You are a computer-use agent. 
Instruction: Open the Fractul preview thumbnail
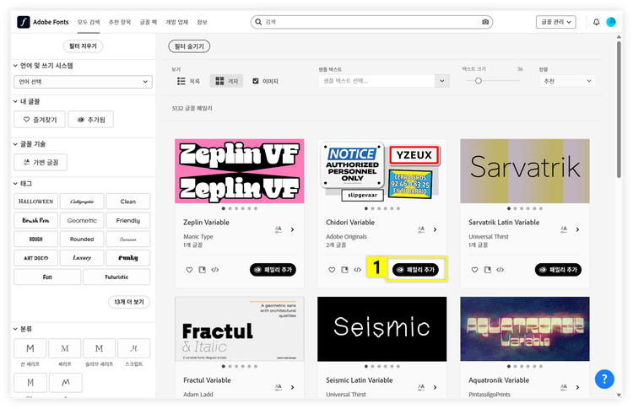(x=240, y=329)
